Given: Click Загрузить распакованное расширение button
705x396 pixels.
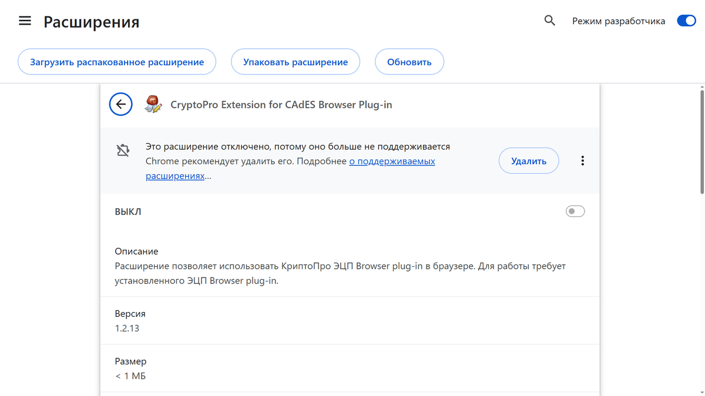Looking at the screenshot, I should click(x=116, y=61).
